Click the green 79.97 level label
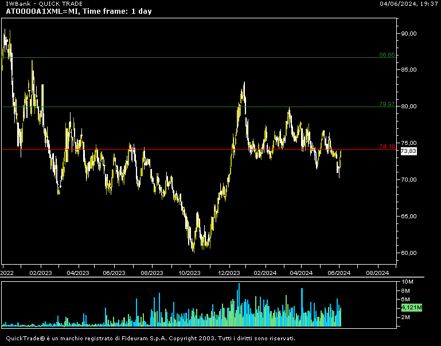This screenshot has width=441, height=346. click(x=387, y=104)
